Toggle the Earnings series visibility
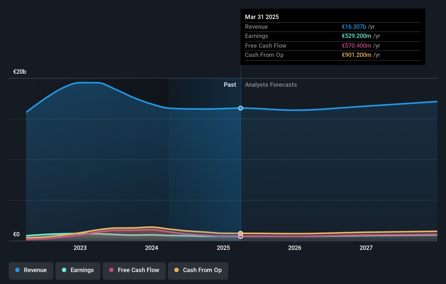 pos(78,270)
